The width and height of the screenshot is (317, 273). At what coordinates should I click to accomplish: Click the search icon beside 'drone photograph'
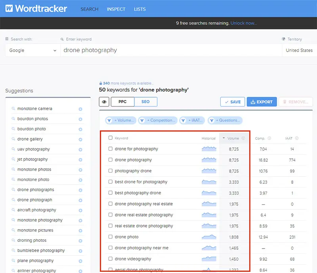point(13,200)
